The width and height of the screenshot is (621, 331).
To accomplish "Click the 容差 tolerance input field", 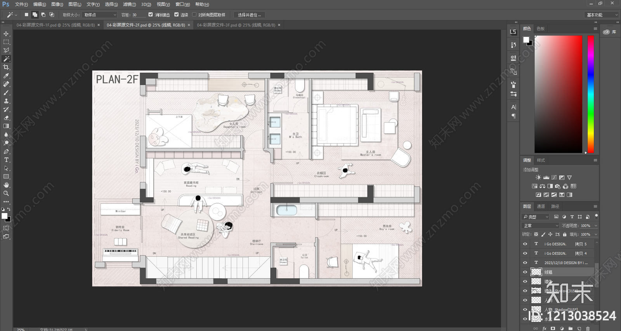I will point(139,15).
